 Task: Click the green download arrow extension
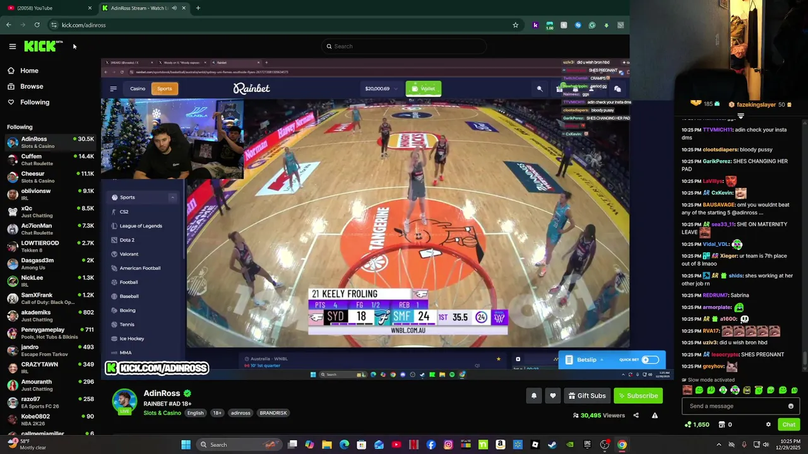click(x=606, y=25)
